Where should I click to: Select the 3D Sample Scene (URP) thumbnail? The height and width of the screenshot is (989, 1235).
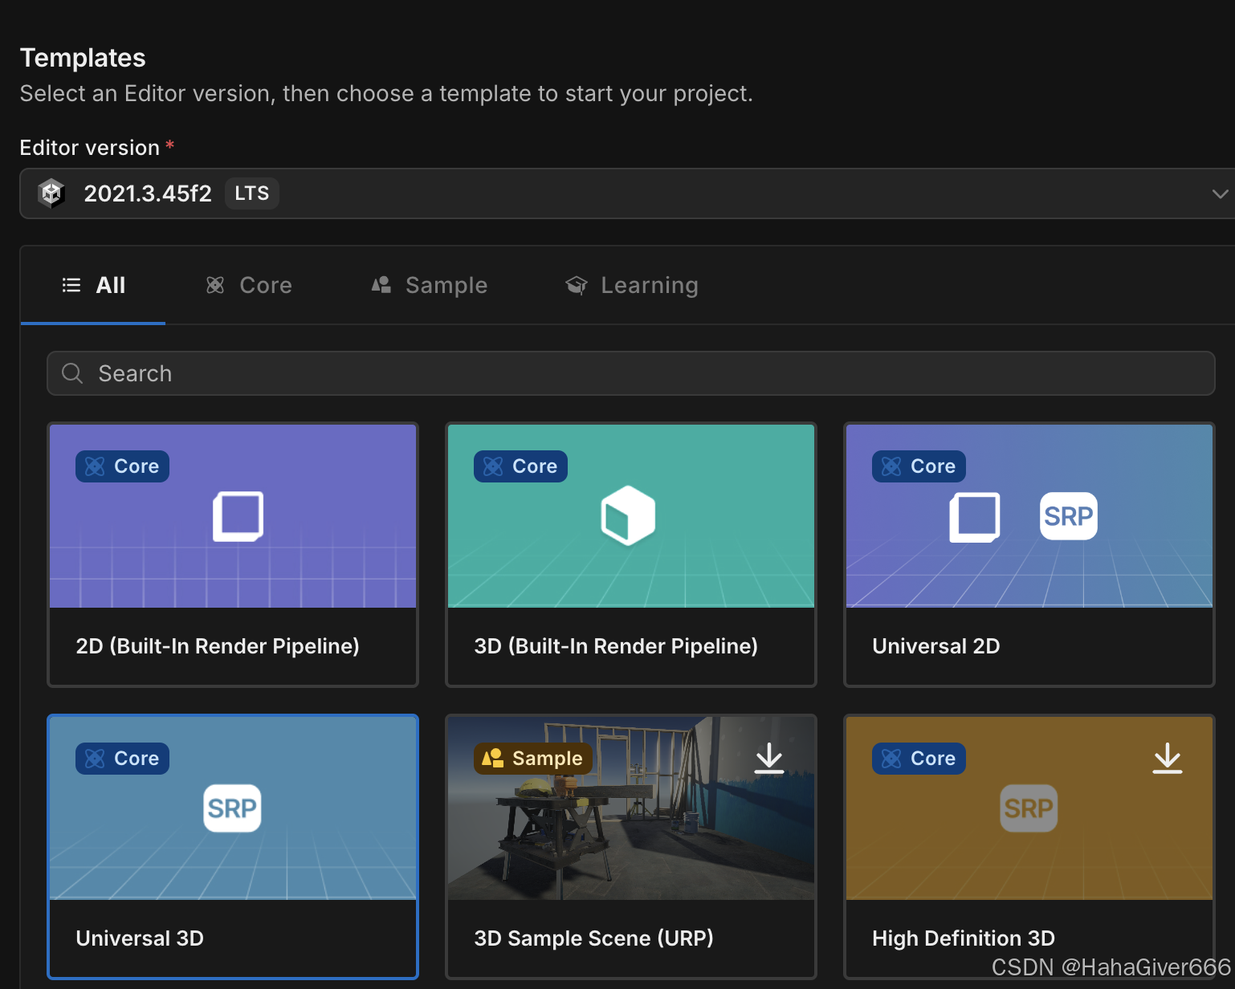click(631, 808)
